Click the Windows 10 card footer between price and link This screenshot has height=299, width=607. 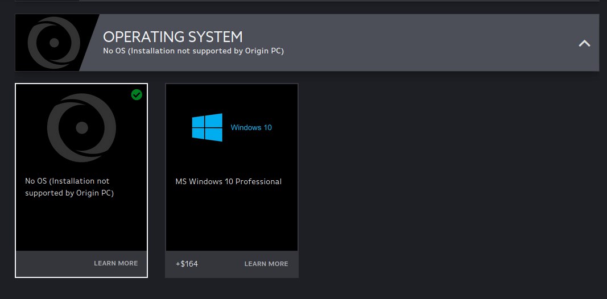tap(221, 264)
